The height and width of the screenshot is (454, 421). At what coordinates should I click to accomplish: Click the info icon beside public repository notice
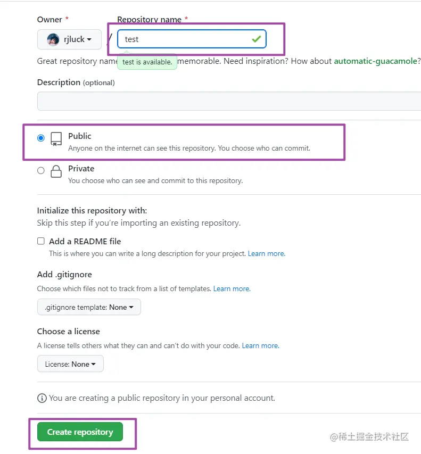[x=42, y=398]
